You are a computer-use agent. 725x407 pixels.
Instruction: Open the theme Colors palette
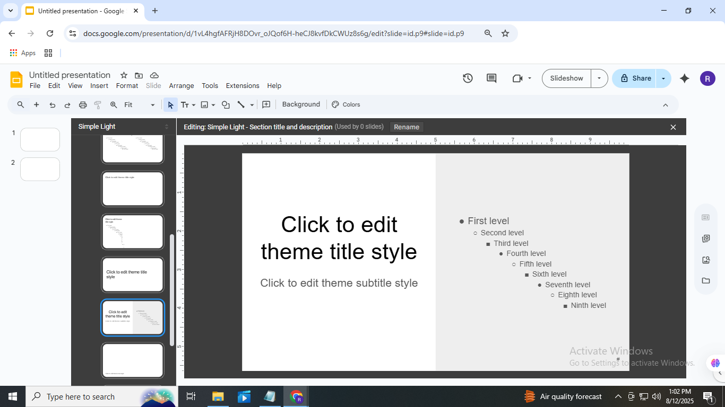[346, 105]
